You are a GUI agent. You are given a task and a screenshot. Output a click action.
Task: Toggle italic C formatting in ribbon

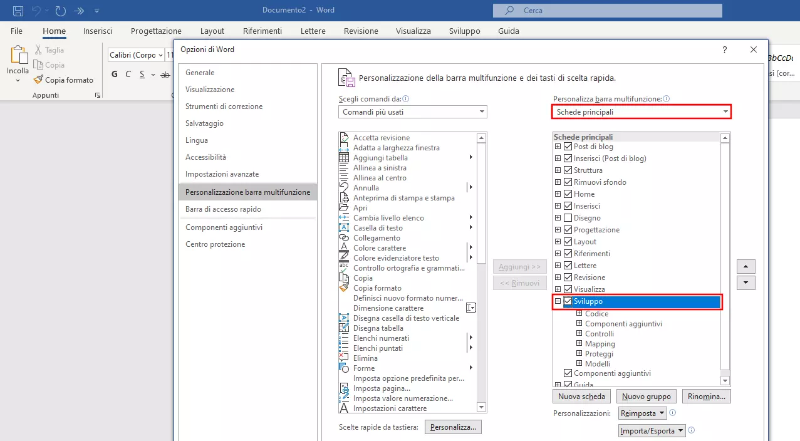(128, 74)
